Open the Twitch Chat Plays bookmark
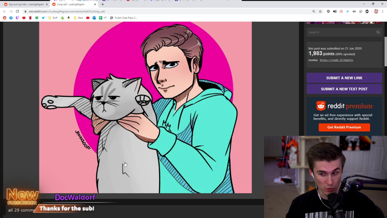 click(123, 18)
